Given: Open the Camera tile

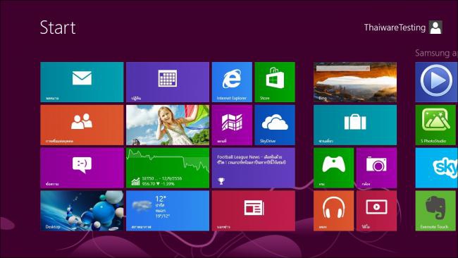Looking at the screenshot, I should point(376,168).
